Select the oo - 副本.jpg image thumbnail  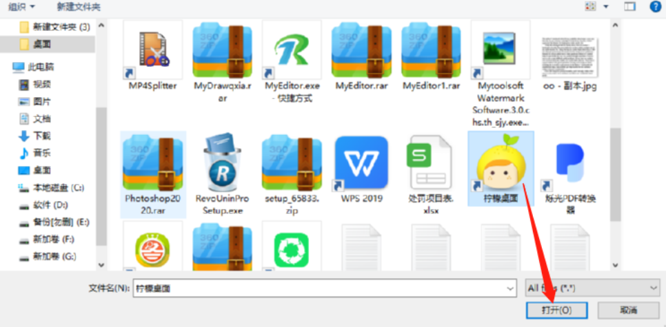pos(570,56)
